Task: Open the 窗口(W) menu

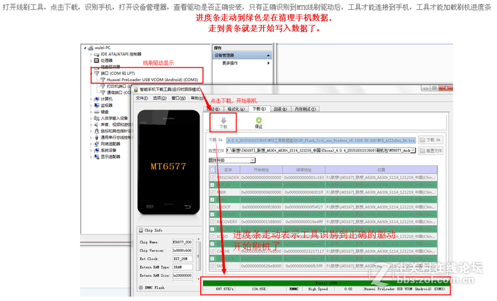Action: (x=178, y=98)
